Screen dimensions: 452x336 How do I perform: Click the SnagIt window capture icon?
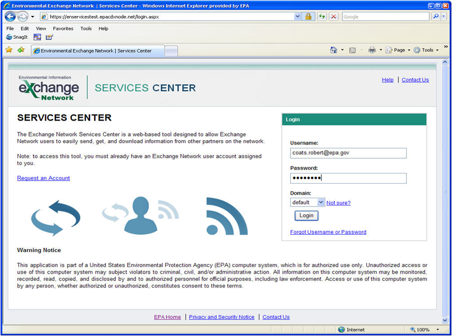[37, 37]
